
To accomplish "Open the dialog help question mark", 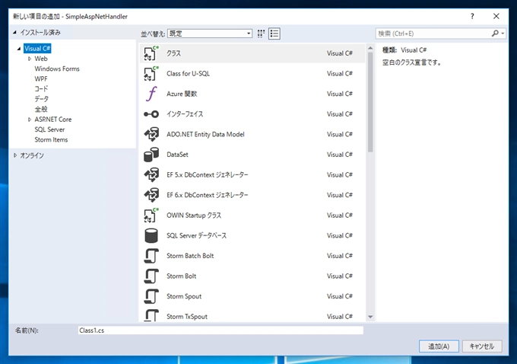I will pyautogui.click(x=472, y=16).
